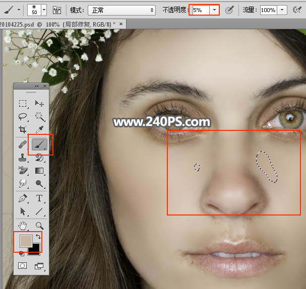Viewport: 306px width, 289px height.
Task: Select the Gradient tool
Action: 39,171
